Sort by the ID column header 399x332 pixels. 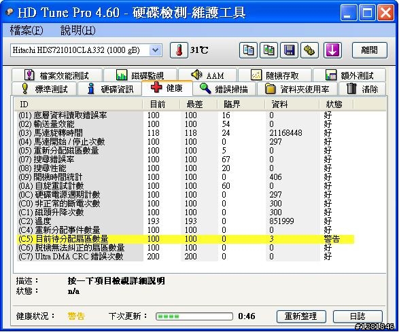click(78, 105)
